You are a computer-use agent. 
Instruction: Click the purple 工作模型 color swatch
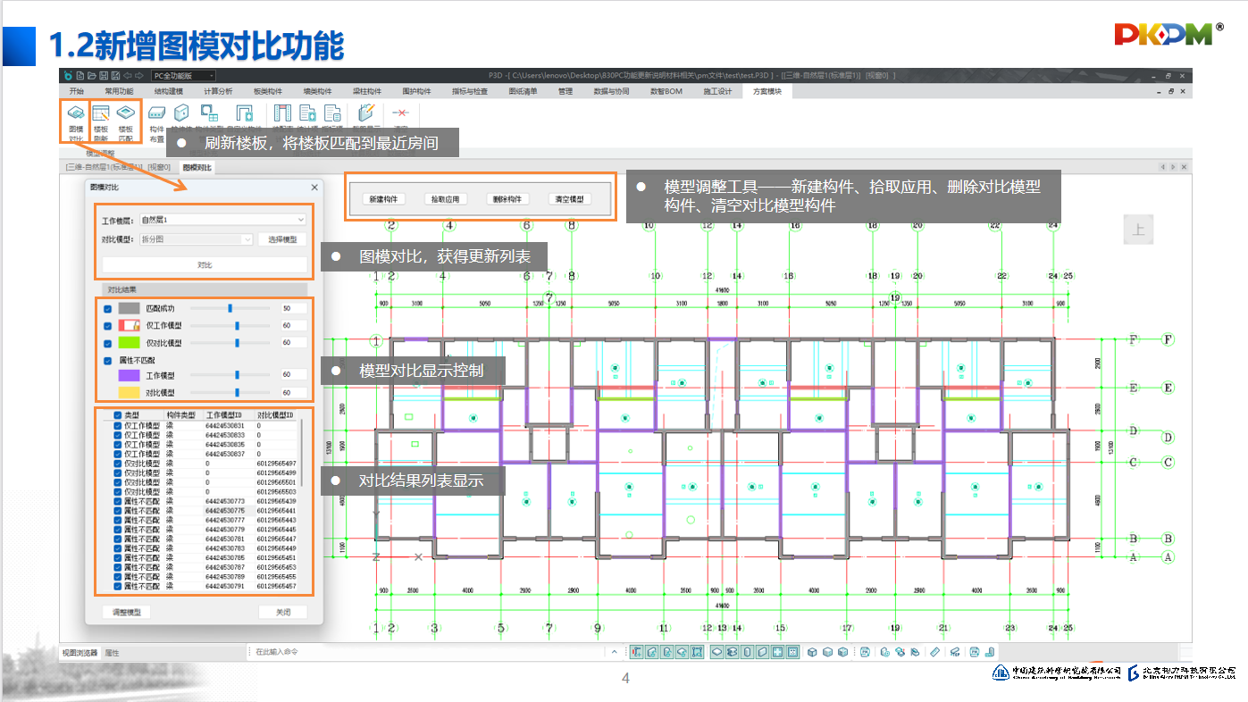tap(130, 376)
